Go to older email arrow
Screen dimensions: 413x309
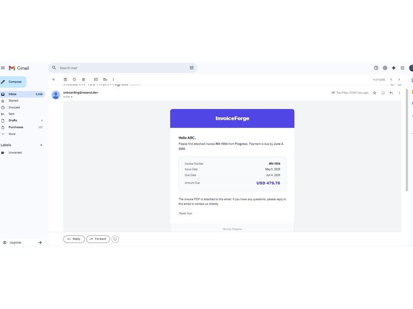coord(399,80)
